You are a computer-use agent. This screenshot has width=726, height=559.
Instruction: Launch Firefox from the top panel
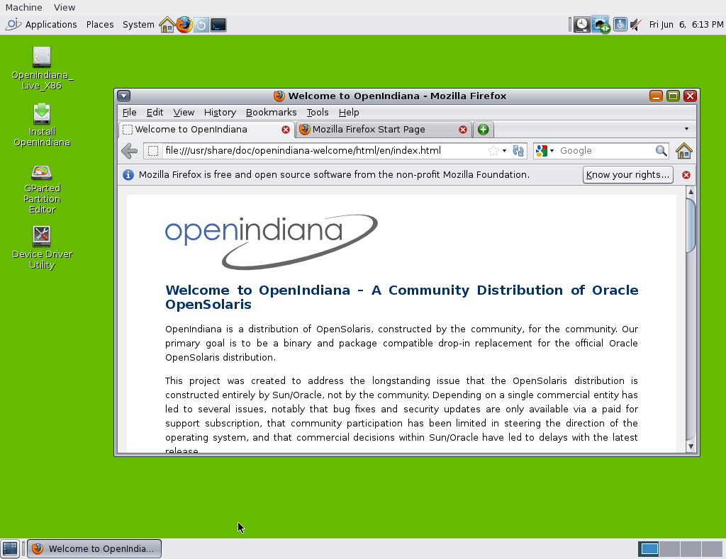pyautogui.click(x=184, y=25)
